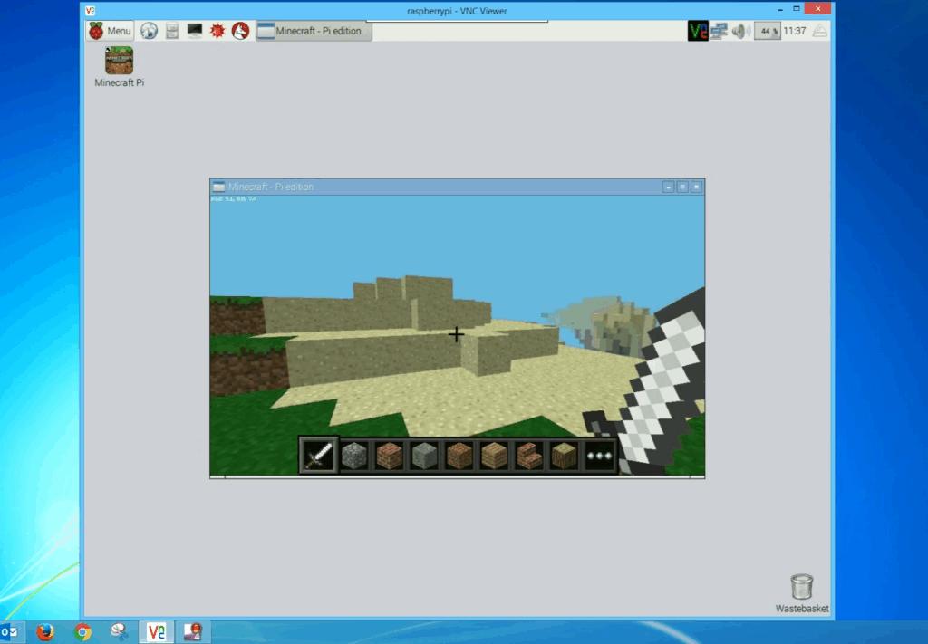Screen dimensions: 928x644
Task: Click the ejecter icon in the system tray
Action: pos(820,30)
